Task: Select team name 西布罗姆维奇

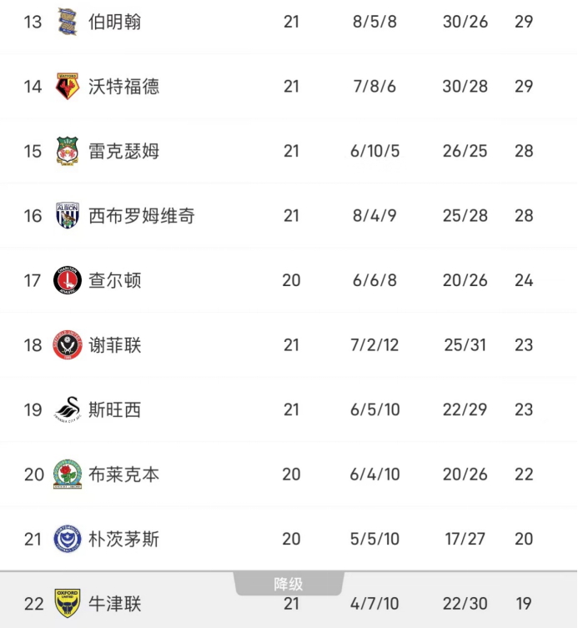Action: (x=141, y=216)
